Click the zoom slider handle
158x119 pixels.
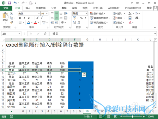click(x=132, y=116)
